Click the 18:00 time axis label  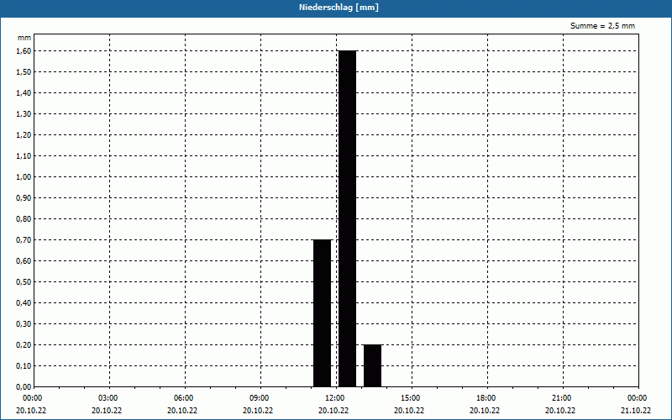(x=486, y=398)
